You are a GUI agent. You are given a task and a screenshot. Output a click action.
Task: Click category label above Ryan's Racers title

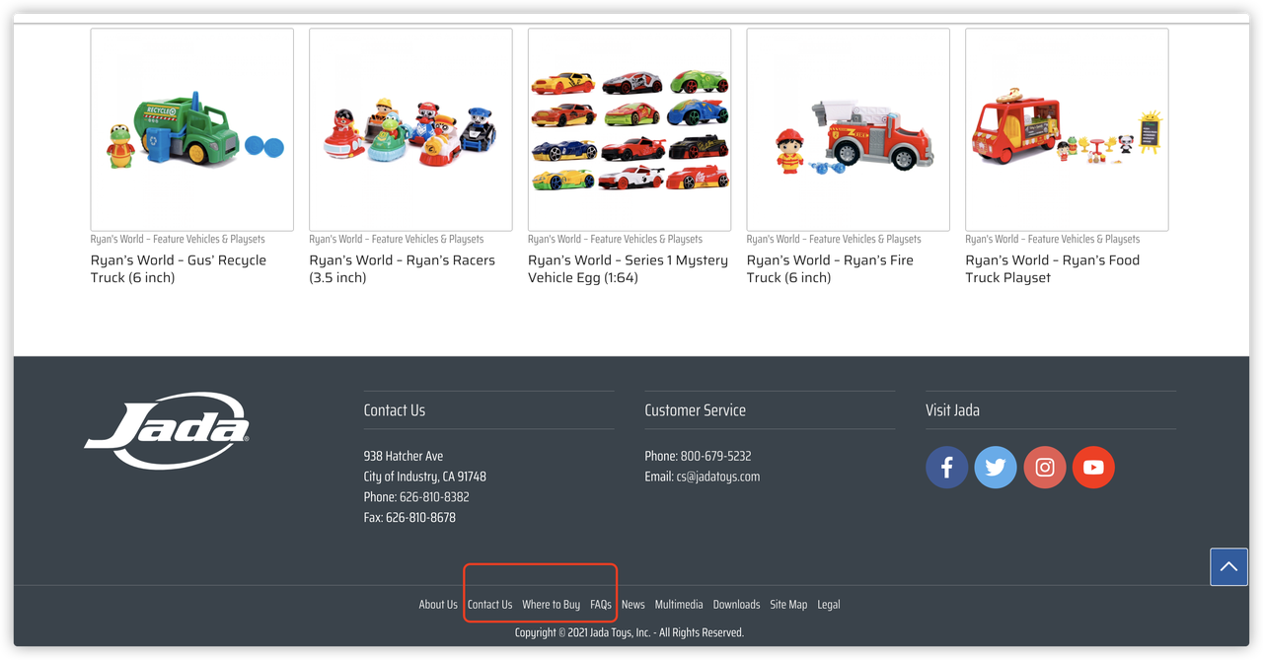[x=397, y=239]
